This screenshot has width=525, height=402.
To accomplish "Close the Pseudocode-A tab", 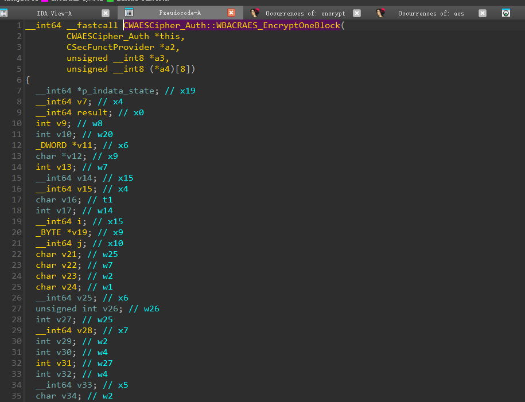I will click(x=231, y=13).
